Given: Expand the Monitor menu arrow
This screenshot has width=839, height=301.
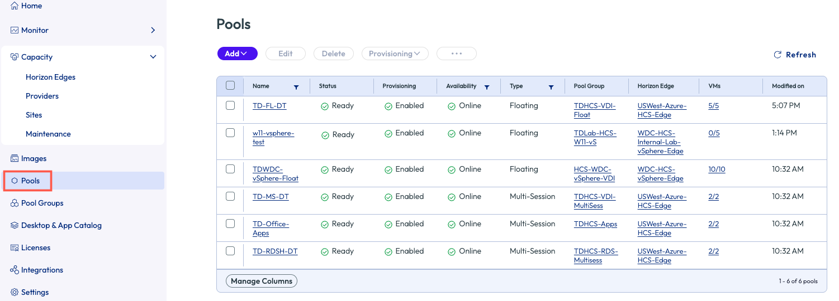Looking at the screenshot, I should tap(153, 30).
